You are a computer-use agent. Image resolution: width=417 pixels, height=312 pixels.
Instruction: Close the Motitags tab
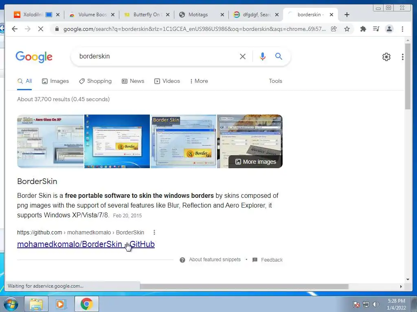[222, 15]
